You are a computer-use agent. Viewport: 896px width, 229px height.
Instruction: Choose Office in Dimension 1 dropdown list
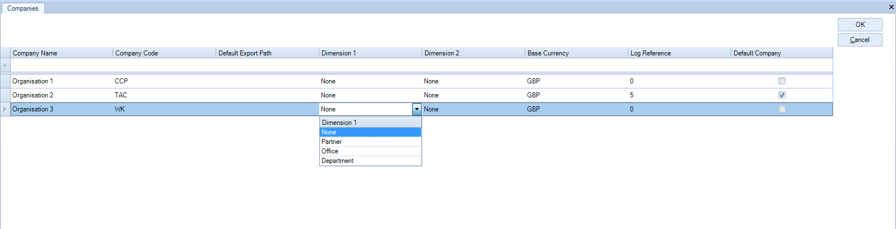(x=370, y=151)
